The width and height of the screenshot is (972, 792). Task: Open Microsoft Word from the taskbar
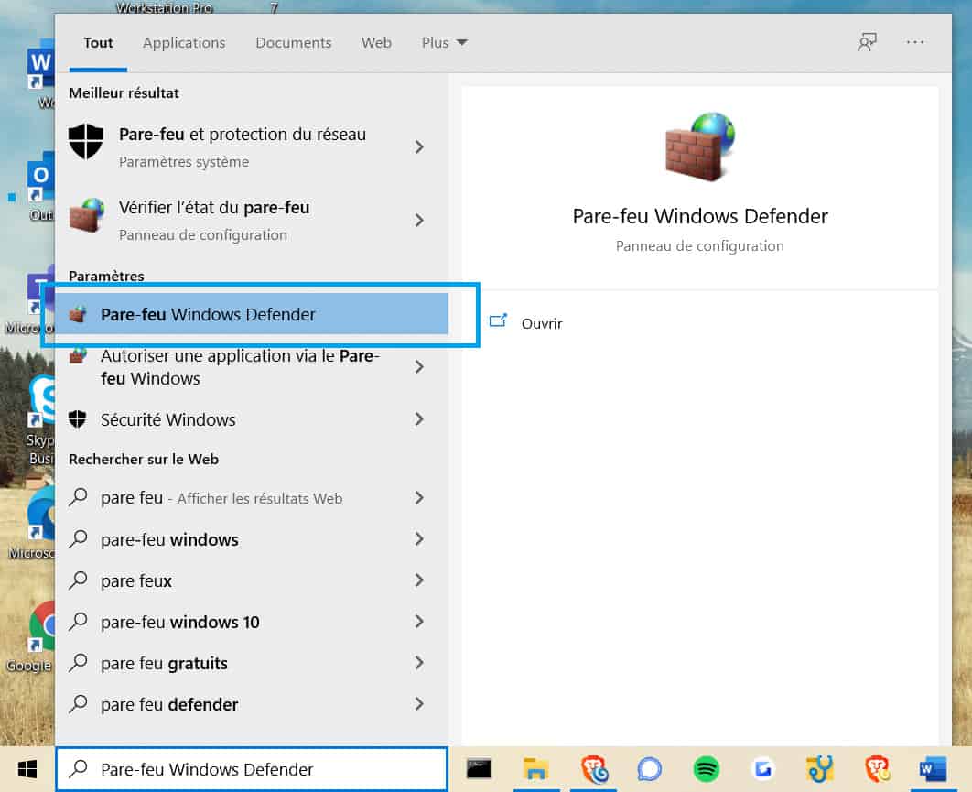click(x=933, y=770)
